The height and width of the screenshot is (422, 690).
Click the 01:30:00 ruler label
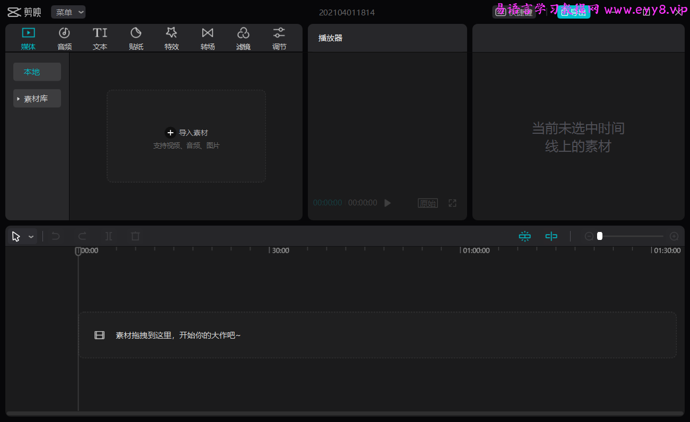coord(667,251)
